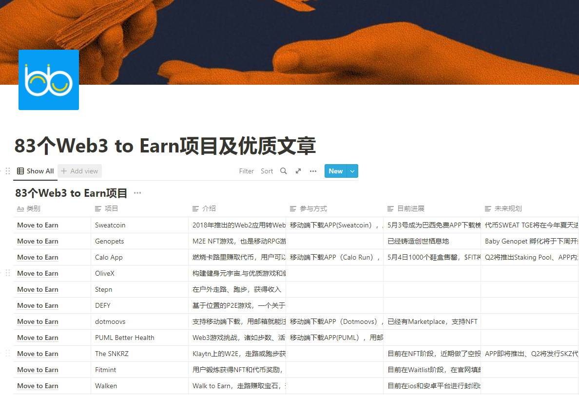
Task: Open Move to Earn link in Fitmint row
Action: coord(38,370)
